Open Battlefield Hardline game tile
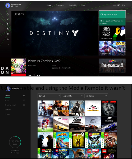Viewport: 132px width, 159px height. pos(61,108)
